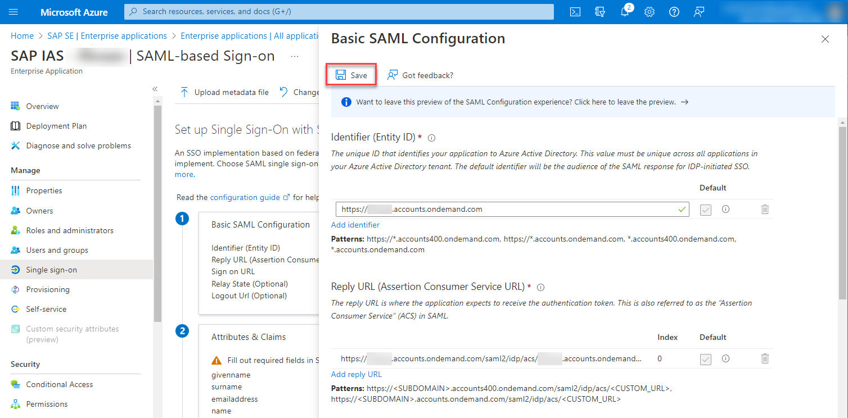Open the Directories and subscriptions filter icon
Viewport: 848px width, 418px height.
[x=600, y=12]
